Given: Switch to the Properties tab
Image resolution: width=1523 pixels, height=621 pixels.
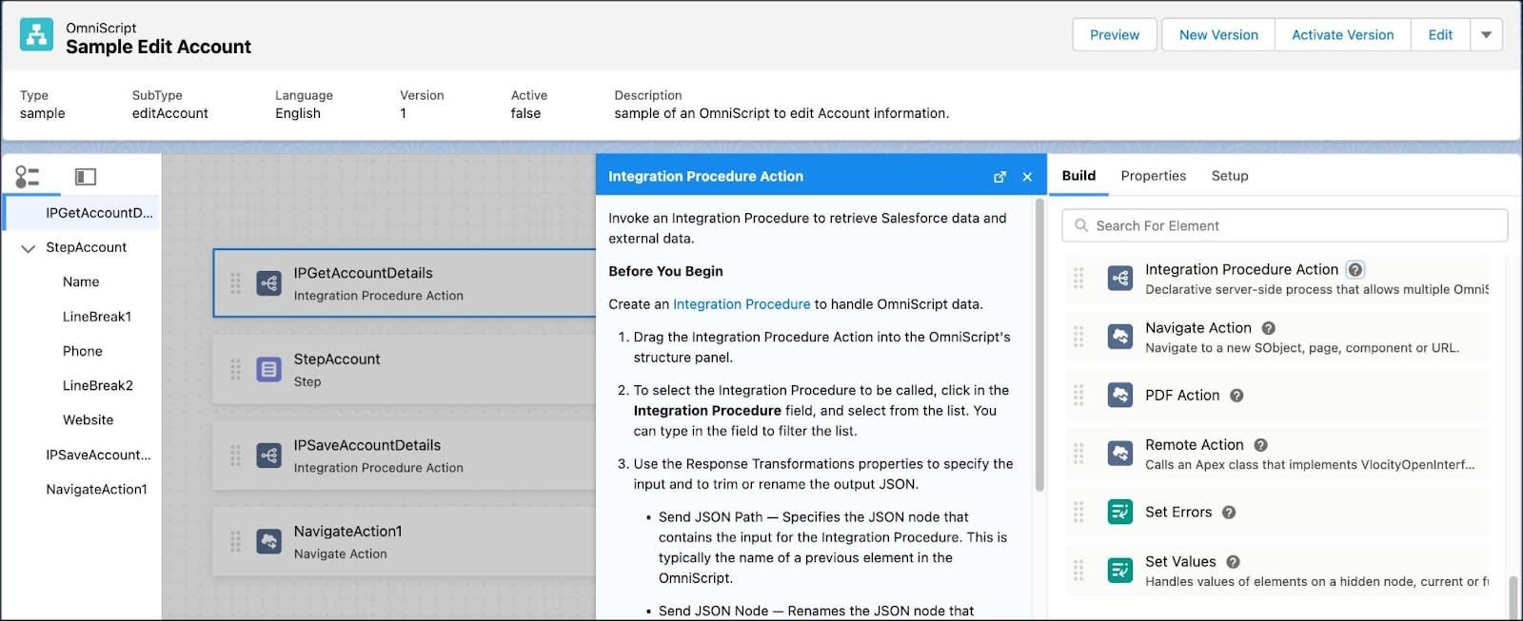Looking at the screenshot, I should (x=1153, y=176).
